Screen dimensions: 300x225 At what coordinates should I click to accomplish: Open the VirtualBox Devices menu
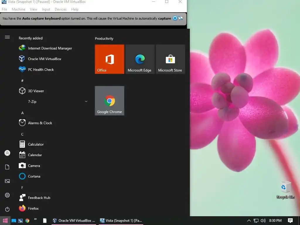click(61, 9)
